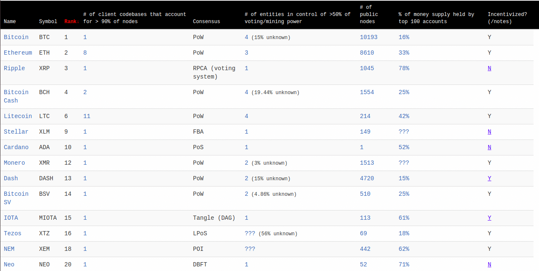Open the Cardano link
539x271 pixels.
click(x=16, y=147)
